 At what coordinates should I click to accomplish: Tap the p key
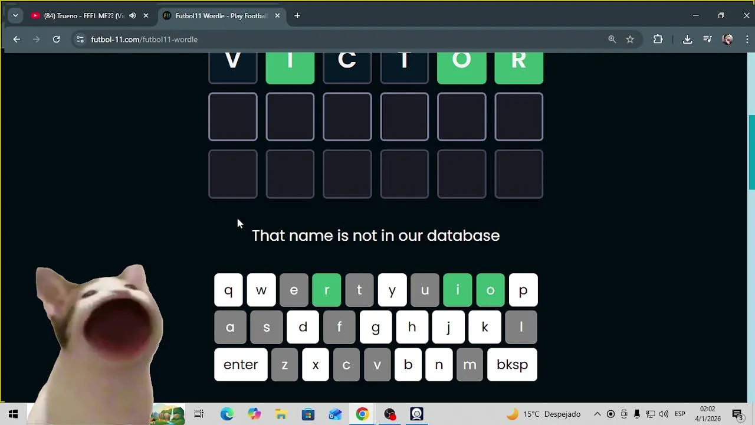(523, 290)
